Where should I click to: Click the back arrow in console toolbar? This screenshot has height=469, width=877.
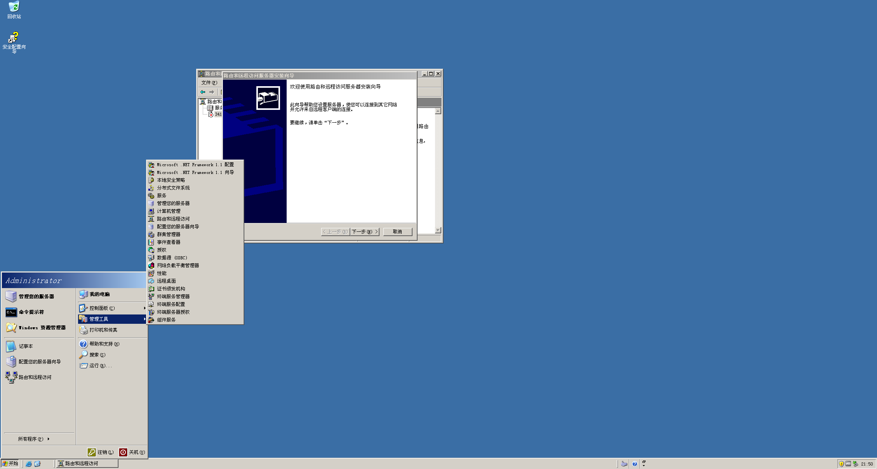click(203, 92)
